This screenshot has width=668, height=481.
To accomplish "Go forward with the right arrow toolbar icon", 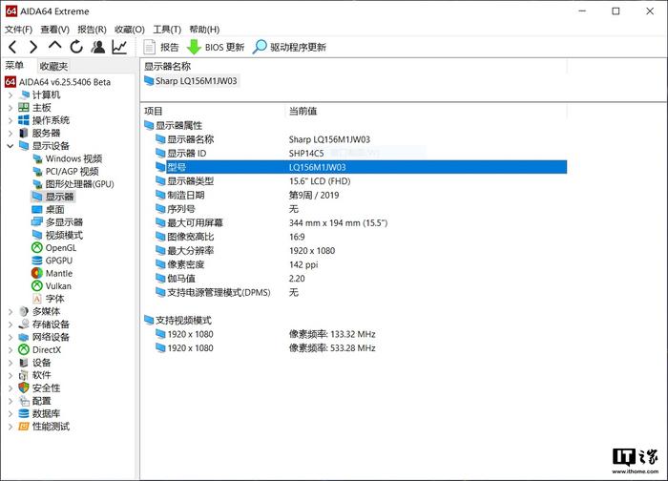I will (x=33, y=47).
